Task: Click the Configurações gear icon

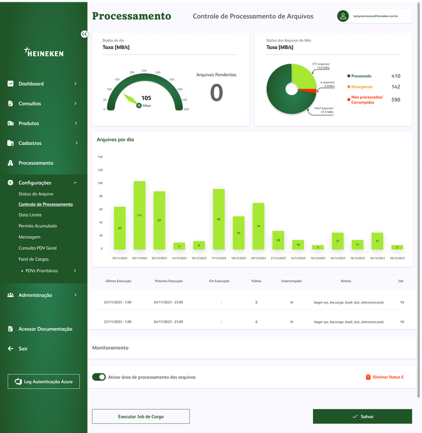Action: click(x=10, y=183)
